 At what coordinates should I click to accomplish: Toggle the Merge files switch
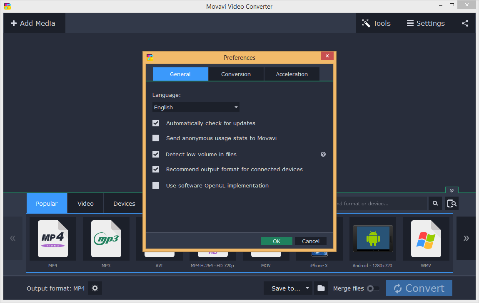tap(373, 288)
